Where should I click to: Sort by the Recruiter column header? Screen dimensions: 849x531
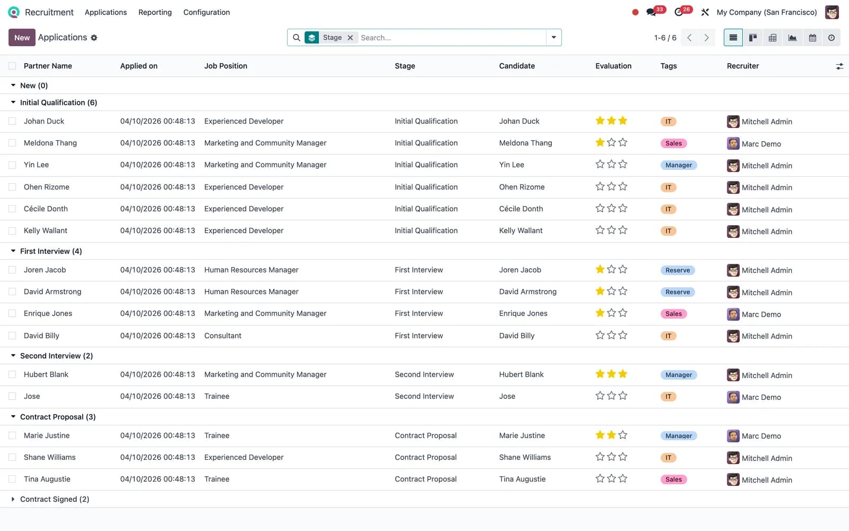coord(743,66)
